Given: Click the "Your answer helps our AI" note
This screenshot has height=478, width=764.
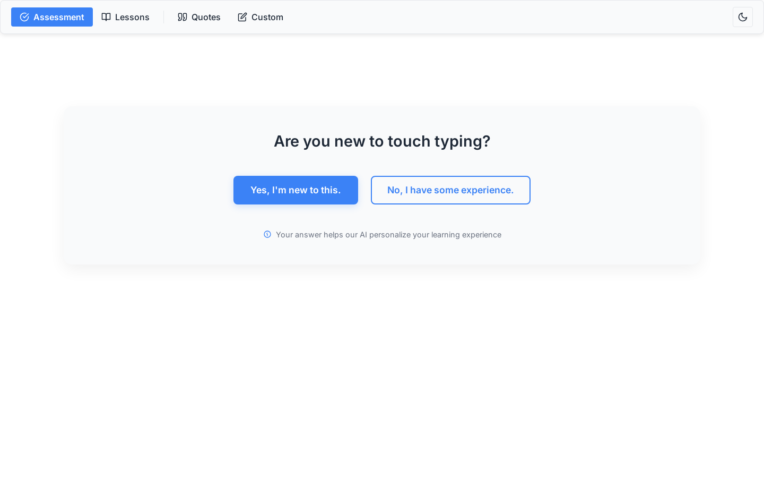Looking at the screenshot, I should 388,235.
